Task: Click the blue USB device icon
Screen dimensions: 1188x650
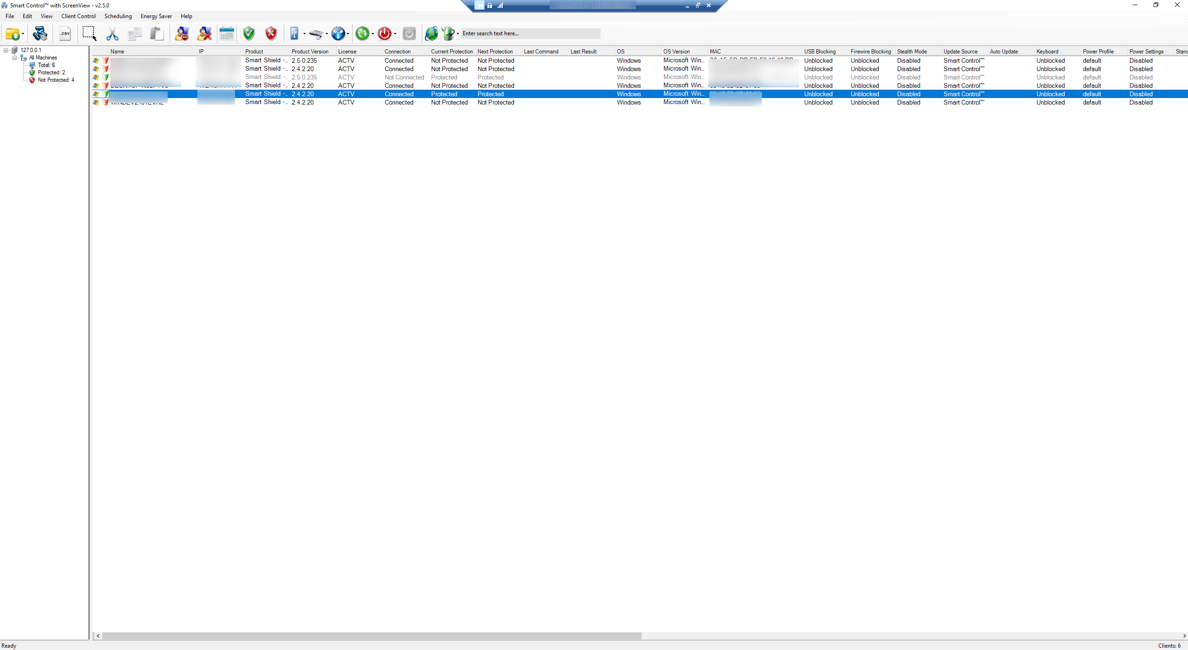Action: [x=294, y=33]
